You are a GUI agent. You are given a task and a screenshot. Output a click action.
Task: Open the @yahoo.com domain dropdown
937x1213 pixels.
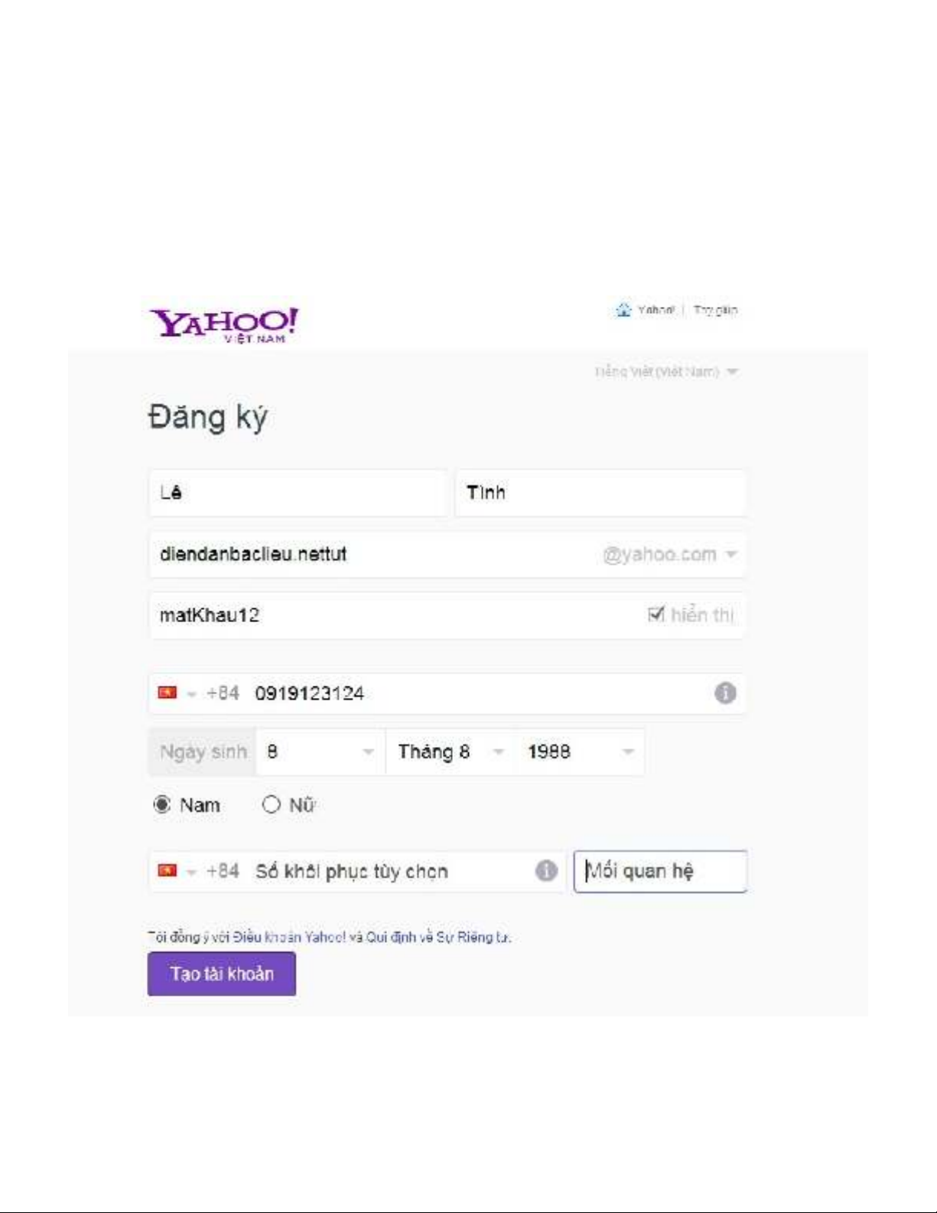pos(669,554)
